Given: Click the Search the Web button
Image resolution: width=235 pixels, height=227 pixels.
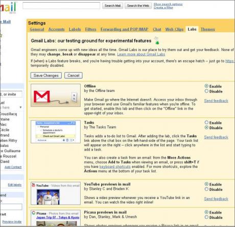Looking at the screenshot, I should [138, 6].
